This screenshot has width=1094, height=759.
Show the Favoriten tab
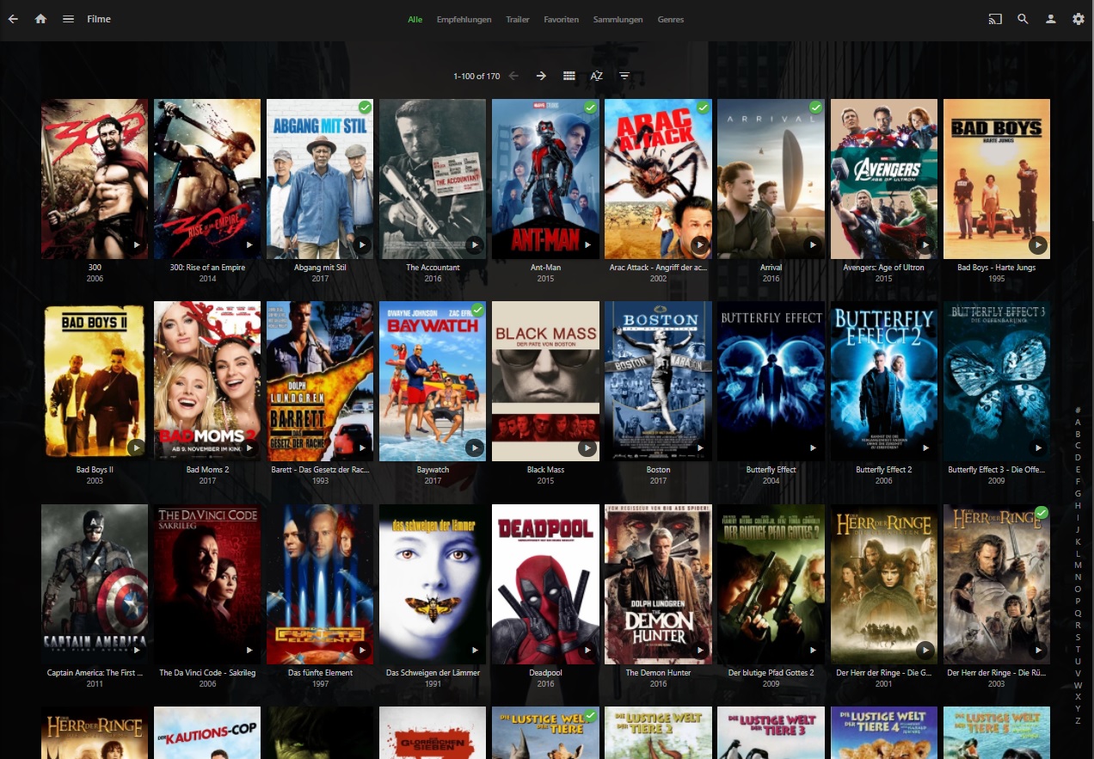coord(562,19)
